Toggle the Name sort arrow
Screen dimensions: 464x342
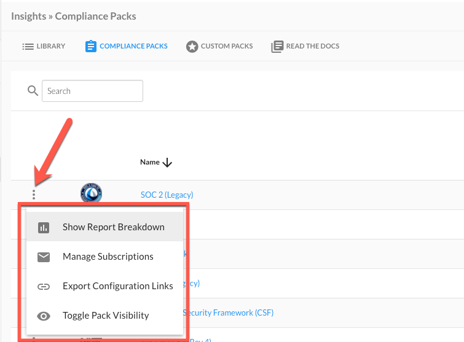coord(168,162)
